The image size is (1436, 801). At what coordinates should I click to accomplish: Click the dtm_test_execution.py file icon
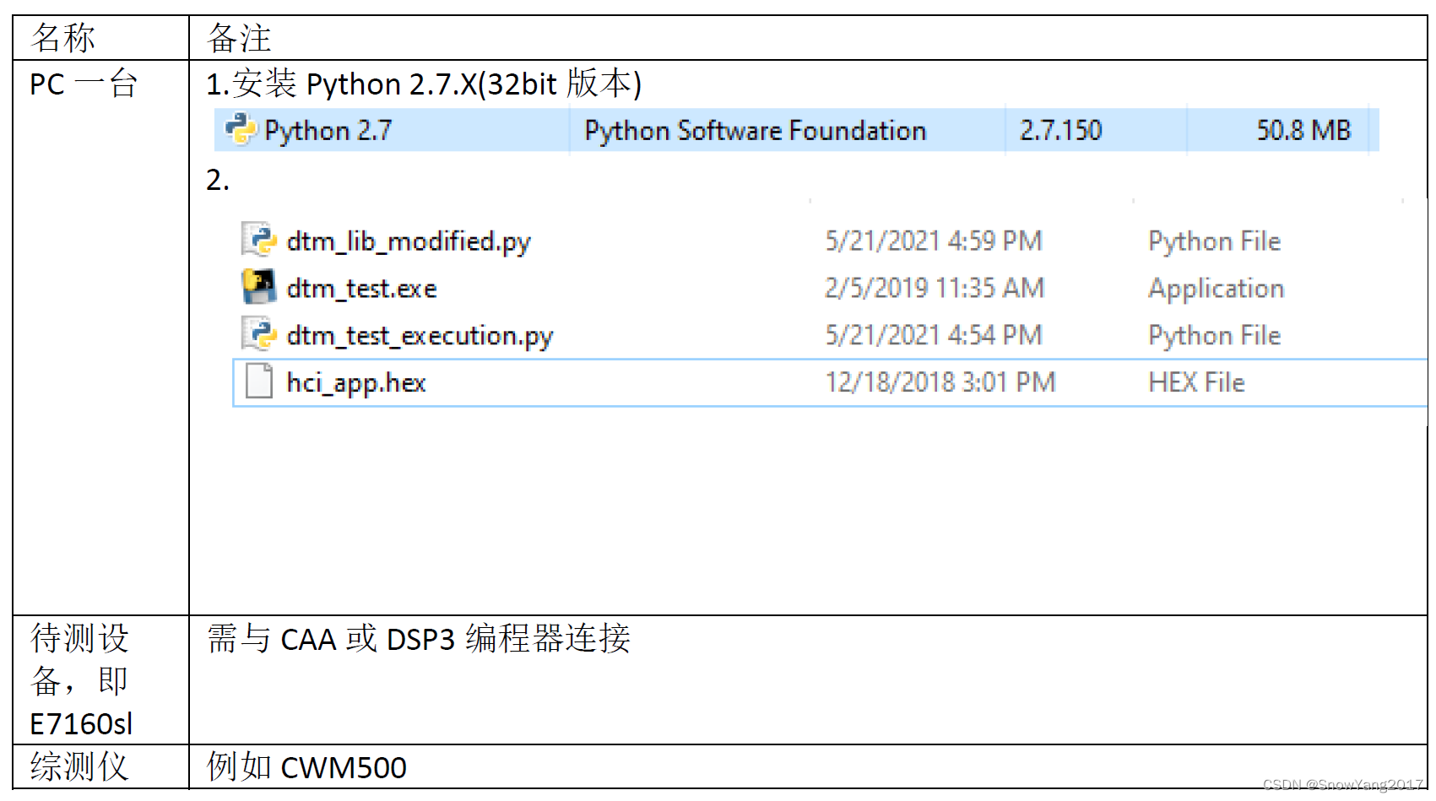pyautogui.click(x=260, y=334)
